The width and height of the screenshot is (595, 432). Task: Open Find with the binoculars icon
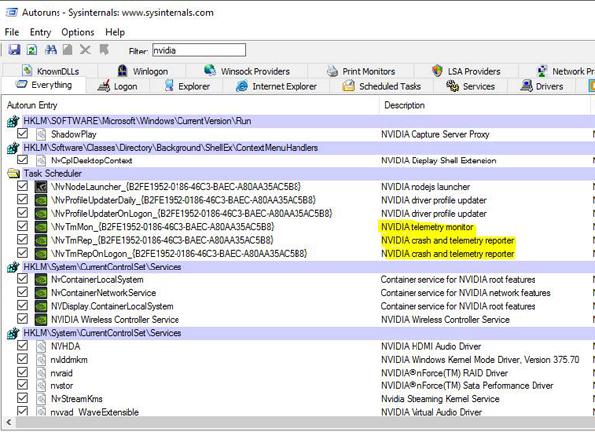pyautogui.click(x=51, y=50)
